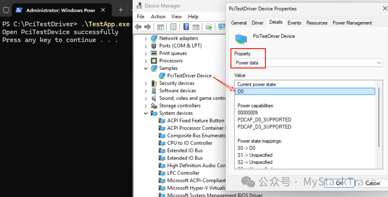Select the Details tab

tap(276, 22)
